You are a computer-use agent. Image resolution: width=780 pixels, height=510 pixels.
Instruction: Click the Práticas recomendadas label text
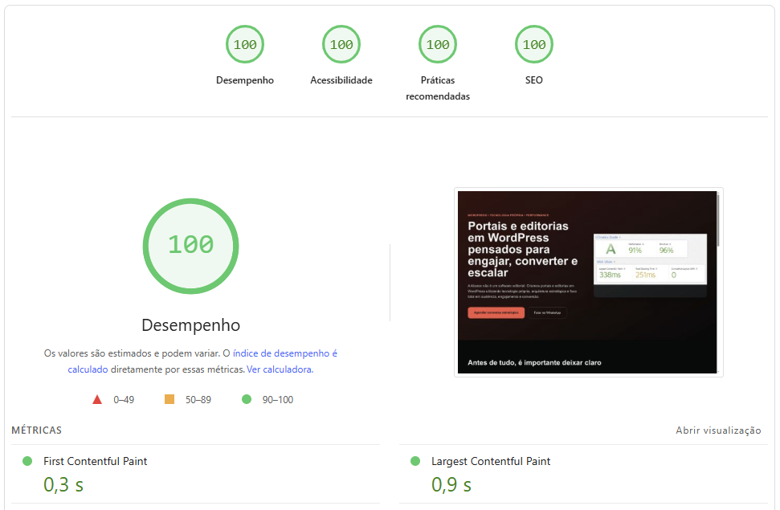438,88
